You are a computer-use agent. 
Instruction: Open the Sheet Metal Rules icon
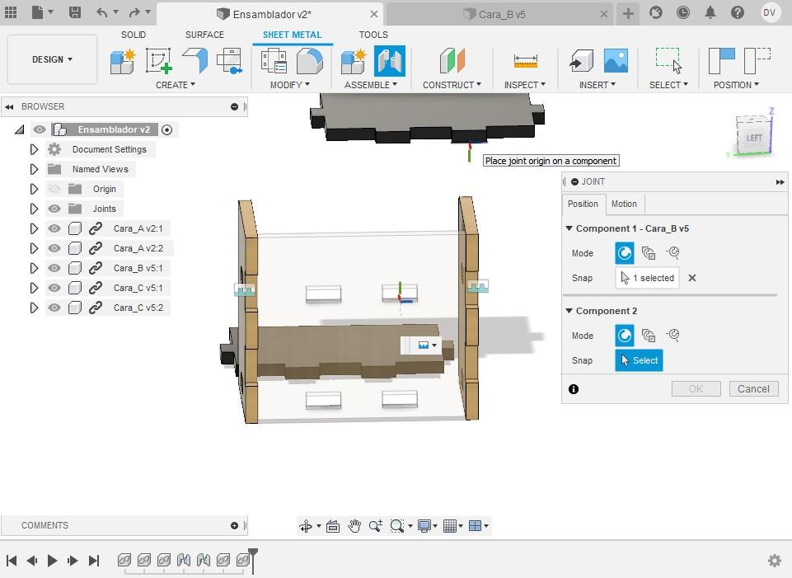click(x=274, y=61)
